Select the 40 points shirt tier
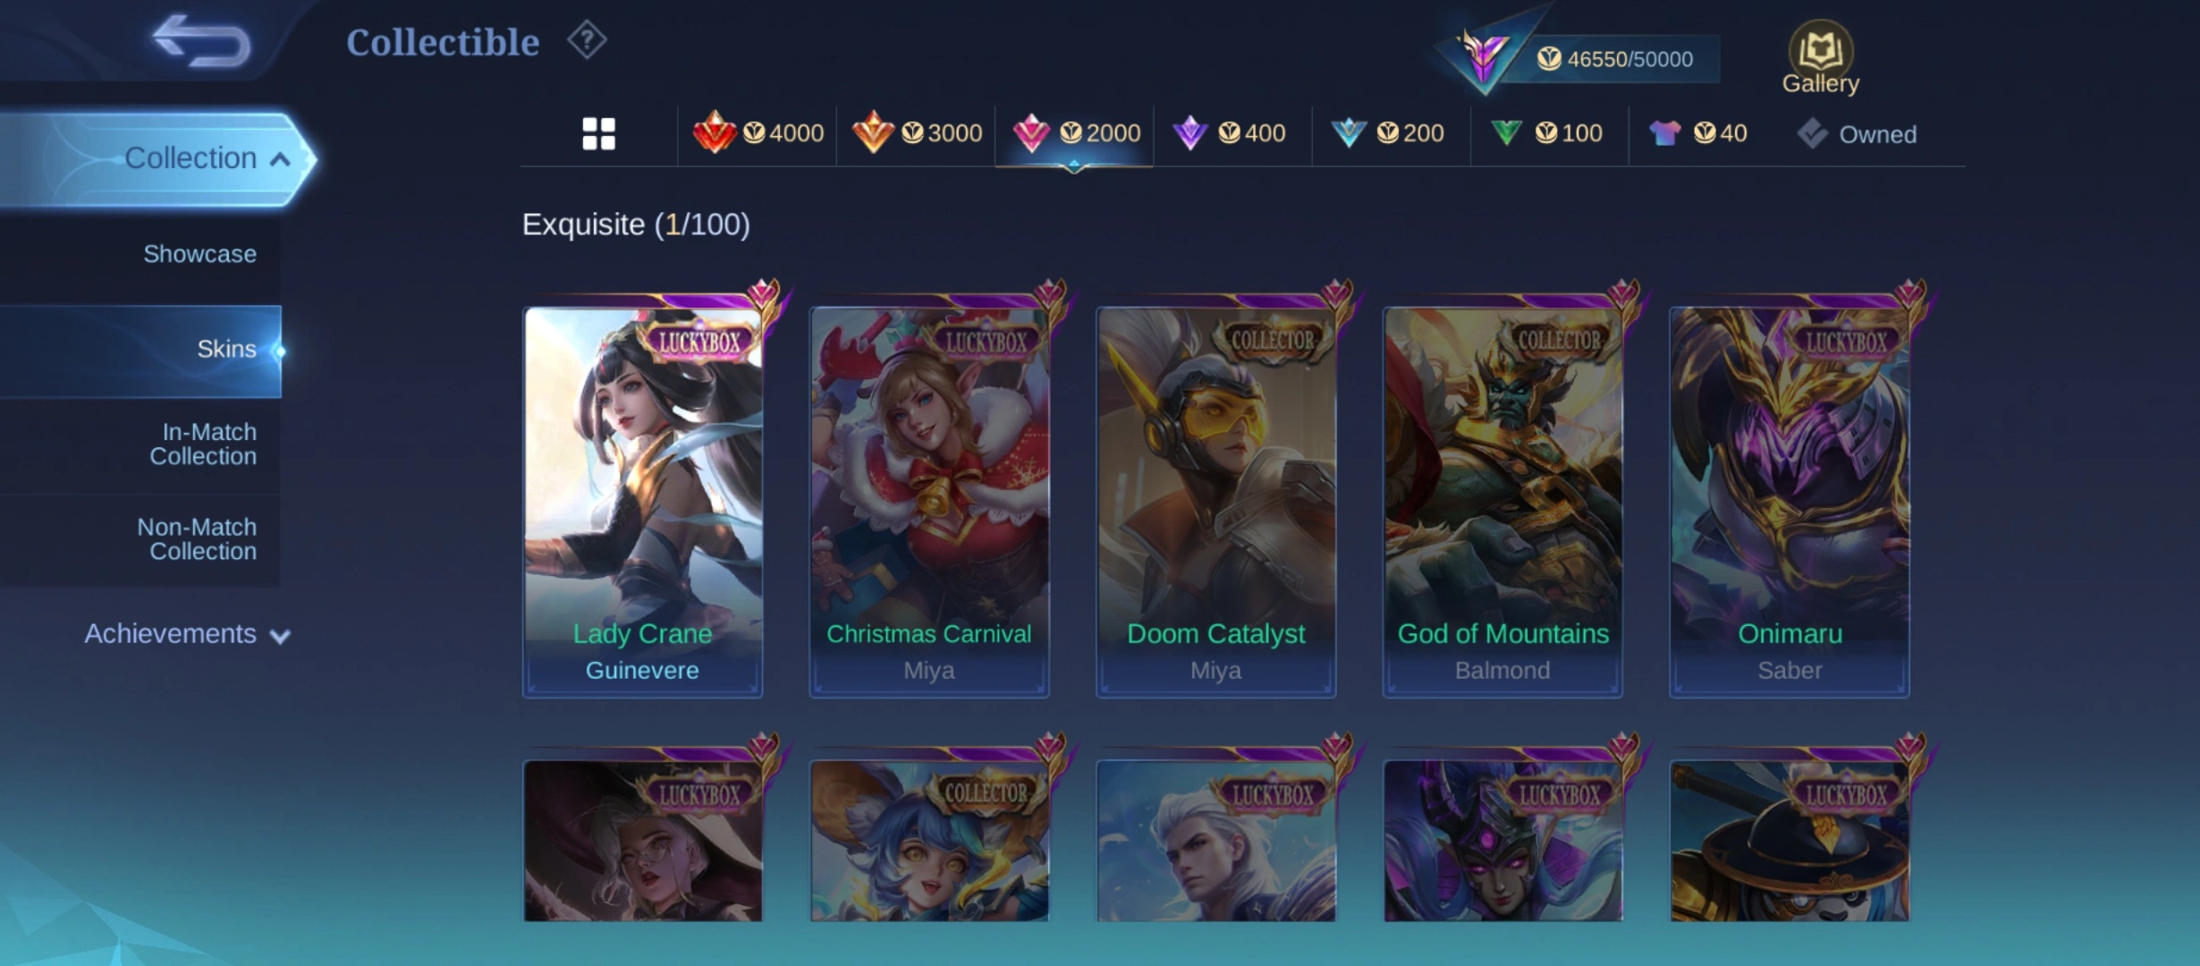The height and width of the screenshot is (966, 2200). 1697,133
